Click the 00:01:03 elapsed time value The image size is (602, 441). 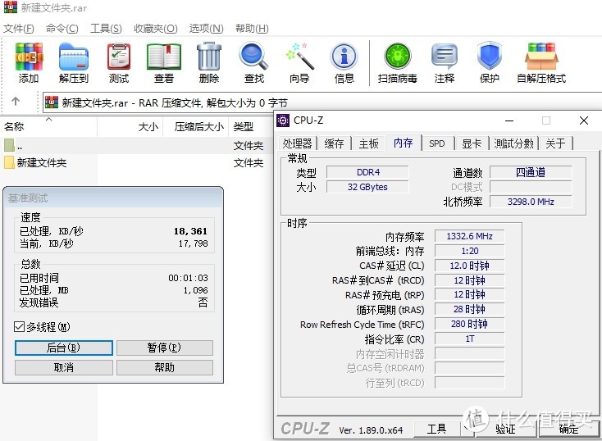click(188, 278)
